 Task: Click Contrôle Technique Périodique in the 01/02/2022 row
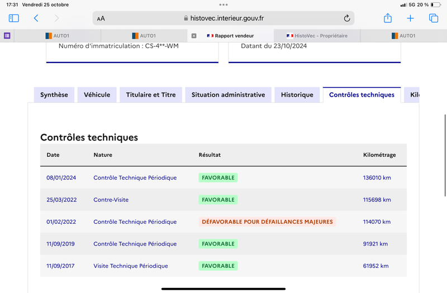pos(135,222)
